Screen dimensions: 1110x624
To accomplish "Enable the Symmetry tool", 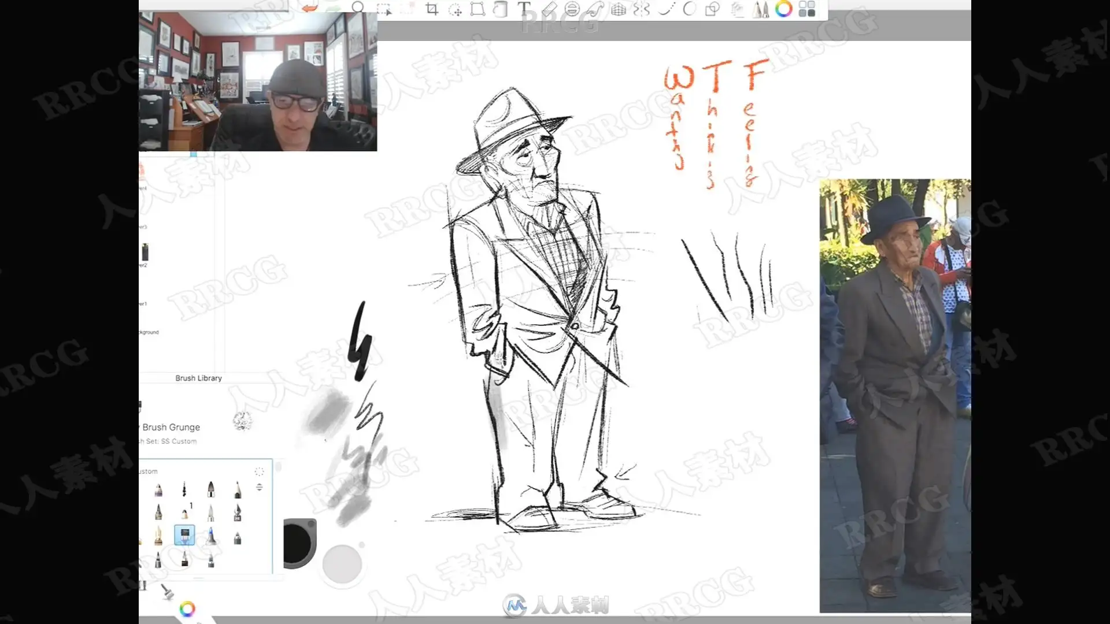I will tap(642, 9).
